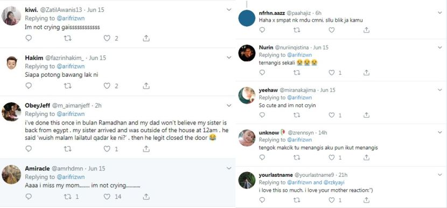Like unknow's "tengok makcik" tweet
The height and width of the screenshot is (208, 447).
(332, 157)
